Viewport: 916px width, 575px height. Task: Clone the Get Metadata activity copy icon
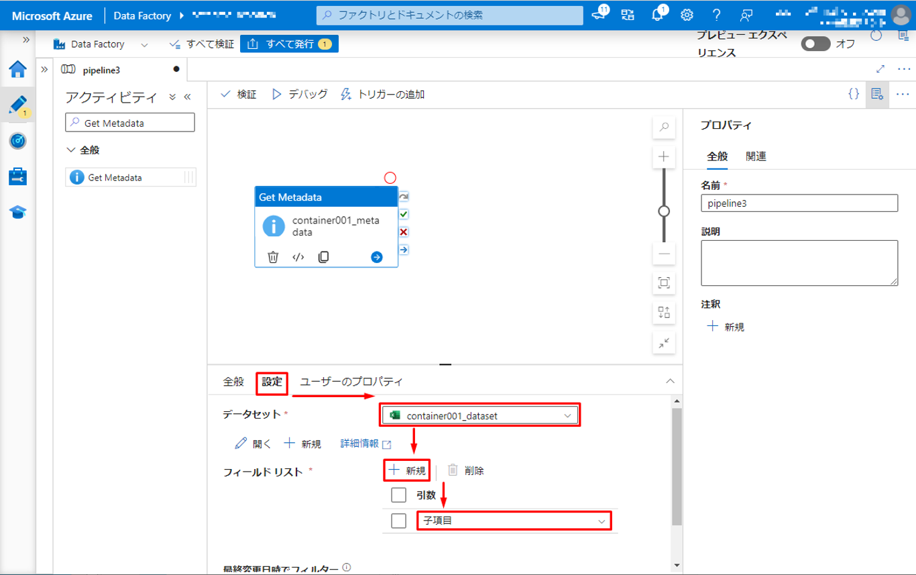pos(323,257)
